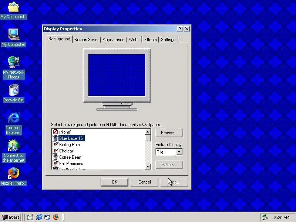Select Coffee Bean wallpaper
This screenshot has height=222, width=296.
coord(70,157)
